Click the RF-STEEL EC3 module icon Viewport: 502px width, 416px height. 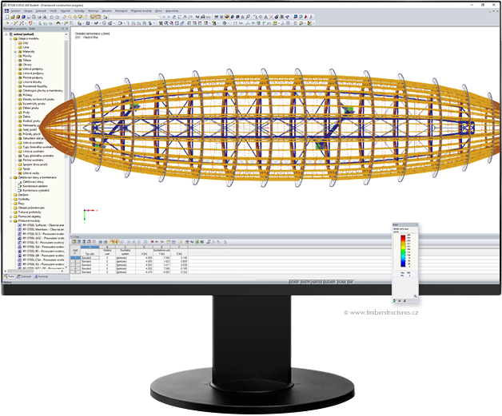(20, 234)
